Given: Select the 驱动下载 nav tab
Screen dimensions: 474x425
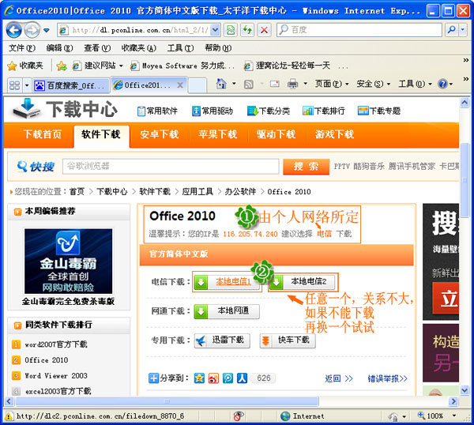Looking at the screenshot, I should pos(276,134).
